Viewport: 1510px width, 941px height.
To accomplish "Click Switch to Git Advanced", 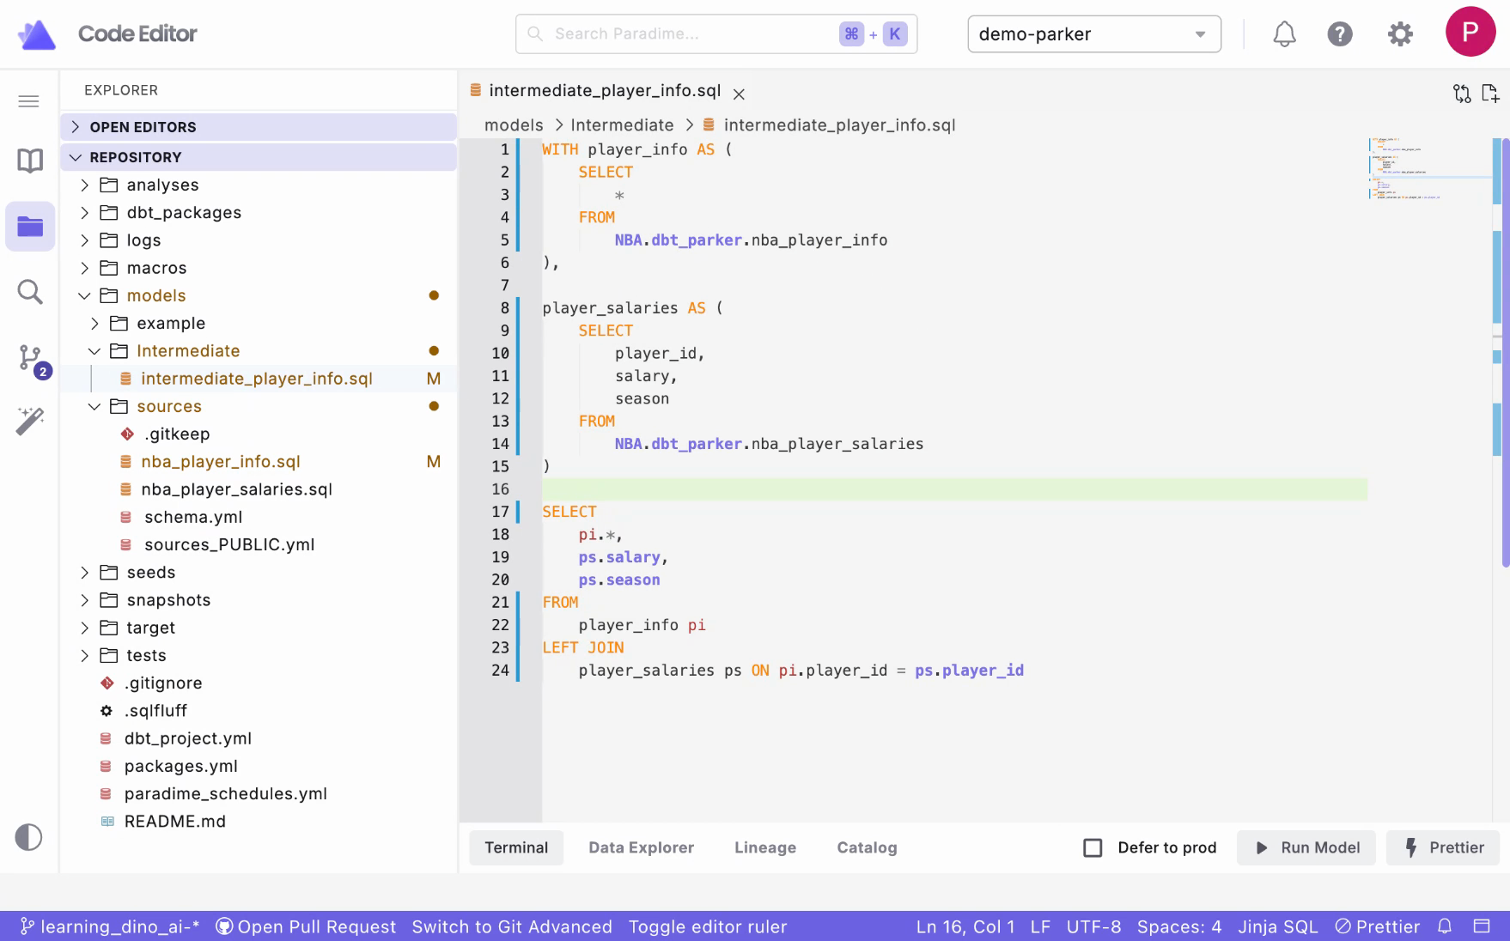I will click(512, 926).
